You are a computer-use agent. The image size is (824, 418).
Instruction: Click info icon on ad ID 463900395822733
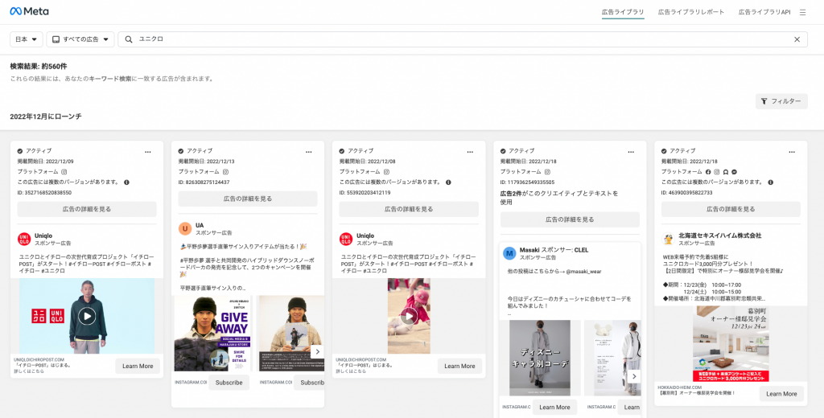[770, 182]
